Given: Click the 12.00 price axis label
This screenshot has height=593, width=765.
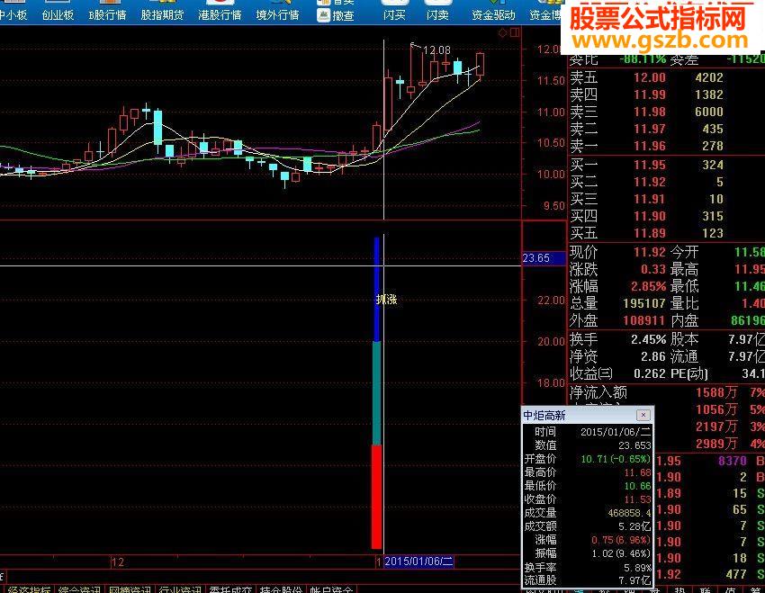Looking at the screenshot, I should [549, 49].
